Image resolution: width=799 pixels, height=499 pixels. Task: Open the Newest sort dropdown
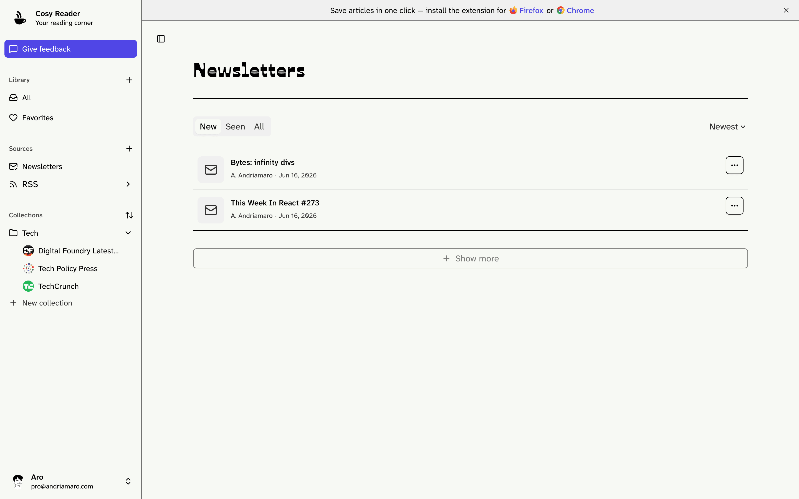pyautogui.click(x=727, y=127)
